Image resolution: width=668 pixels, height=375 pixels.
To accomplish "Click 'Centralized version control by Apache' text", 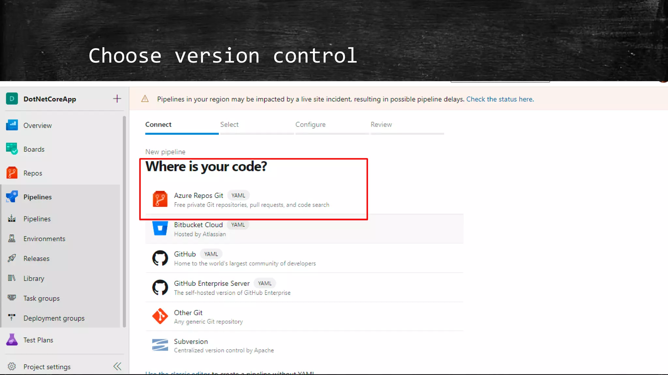I will pyautogui.click(x=224, y=350).
